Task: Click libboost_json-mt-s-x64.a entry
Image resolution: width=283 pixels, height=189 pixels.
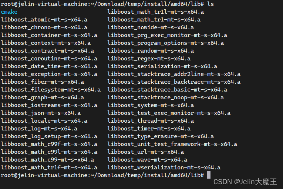Action: (41, 113)
